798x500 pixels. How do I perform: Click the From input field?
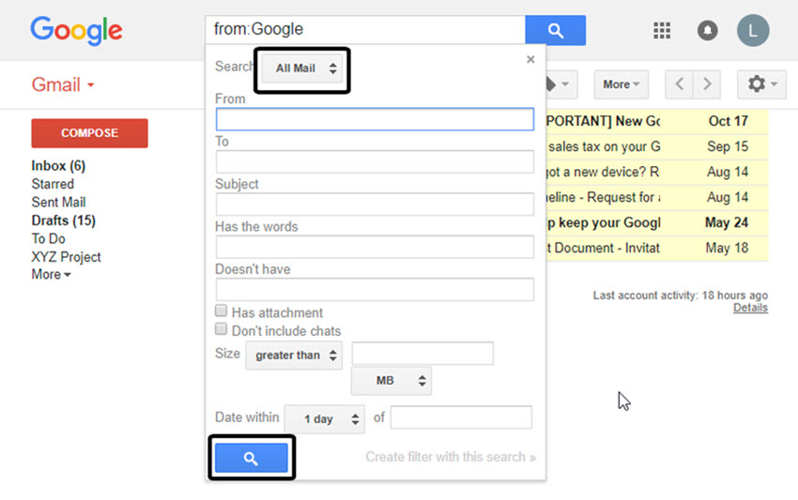pyautogui.click(x=376, y=119)
